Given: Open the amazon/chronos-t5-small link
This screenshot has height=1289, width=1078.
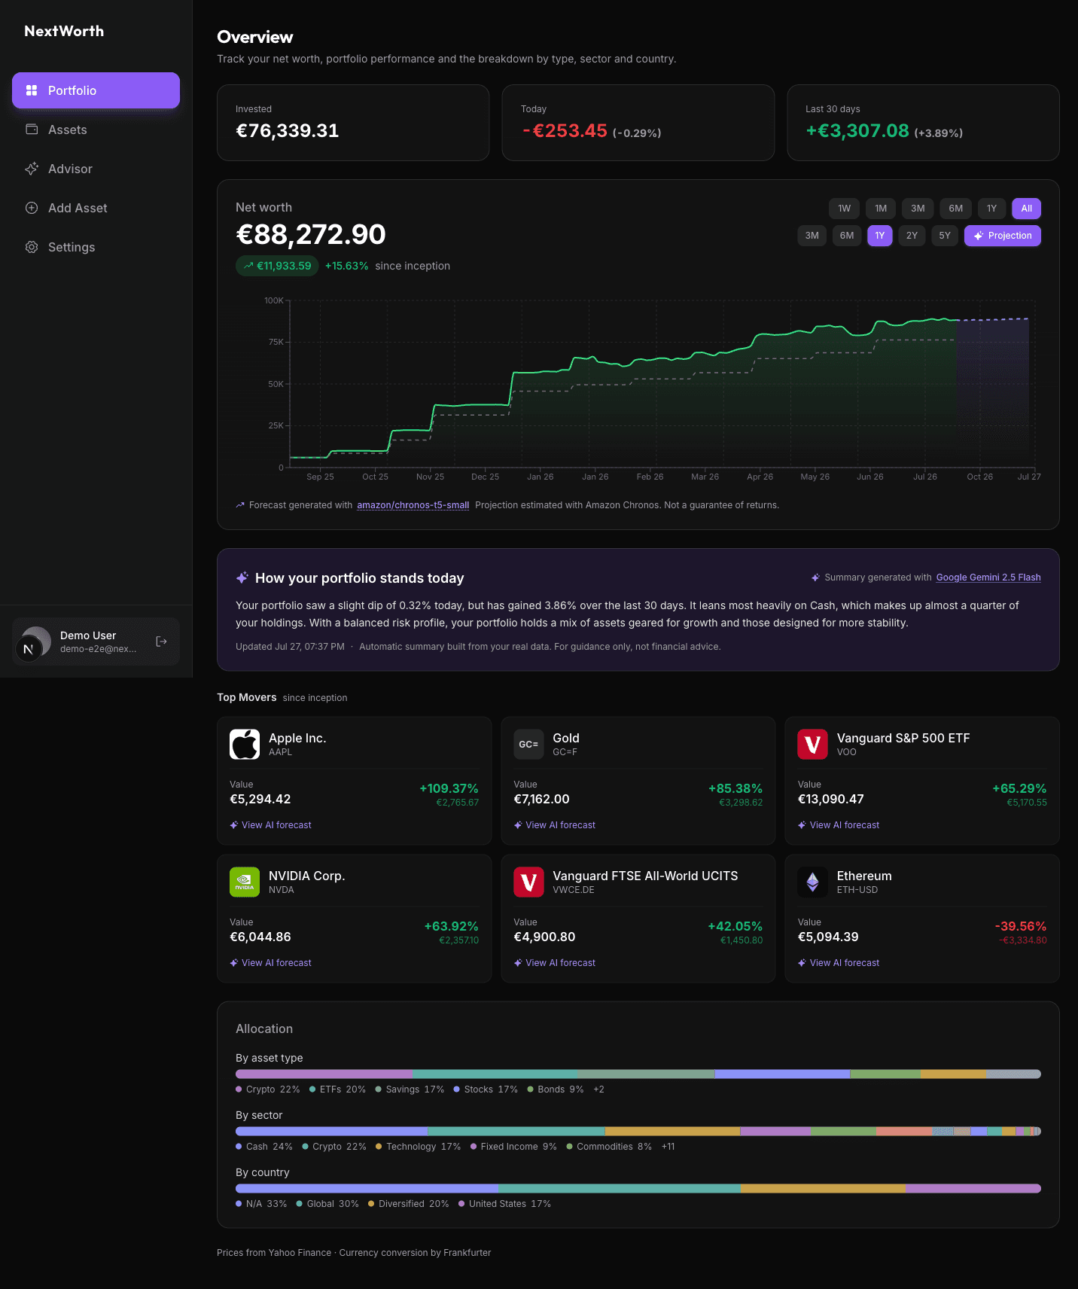Looking at the screenshot, I should 413,505.
